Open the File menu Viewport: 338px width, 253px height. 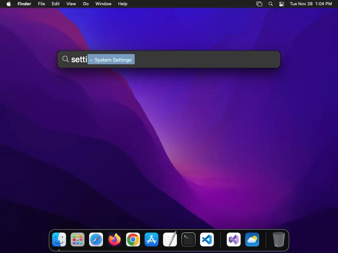[x=41, y=4]
